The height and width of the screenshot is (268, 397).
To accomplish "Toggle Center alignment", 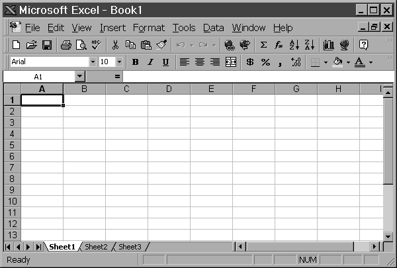I will point(200,62).
